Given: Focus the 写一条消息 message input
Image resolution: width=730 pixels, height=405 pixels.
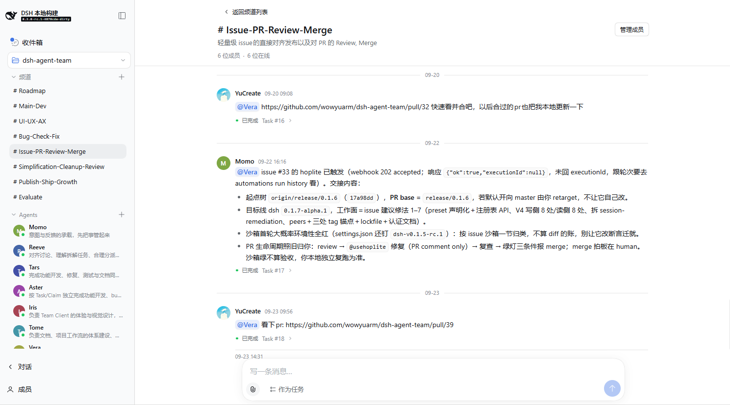Looking at the screenshot, I should [433, 371].
